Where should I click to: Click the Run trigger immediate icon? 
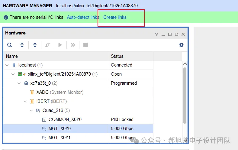point(73,45)
